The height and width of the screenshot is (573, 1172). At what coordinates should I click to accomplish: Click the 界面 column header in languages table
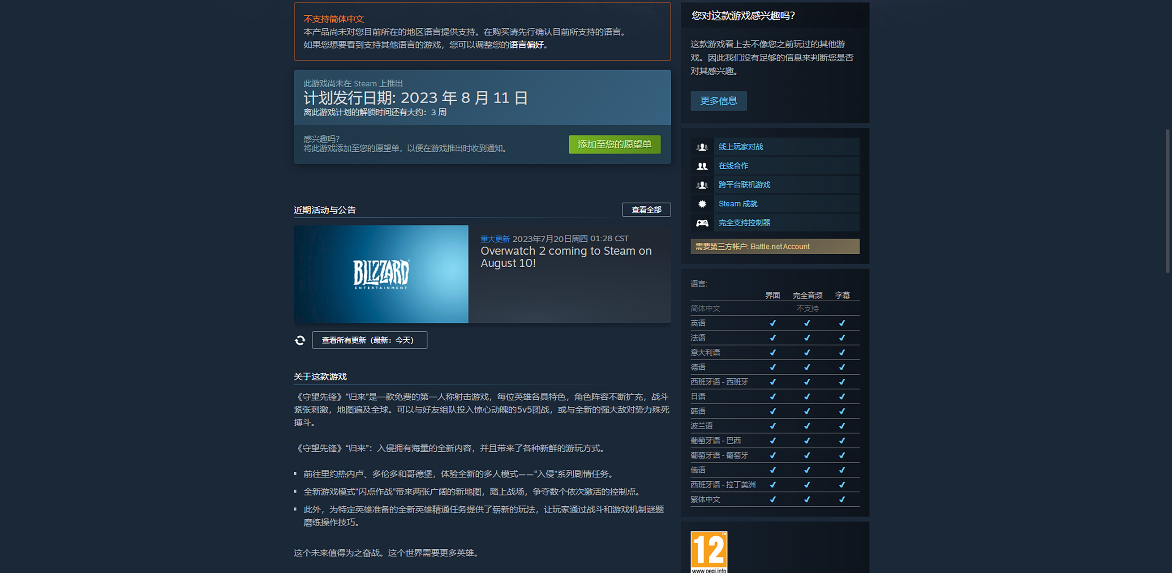tap(773, 295)
